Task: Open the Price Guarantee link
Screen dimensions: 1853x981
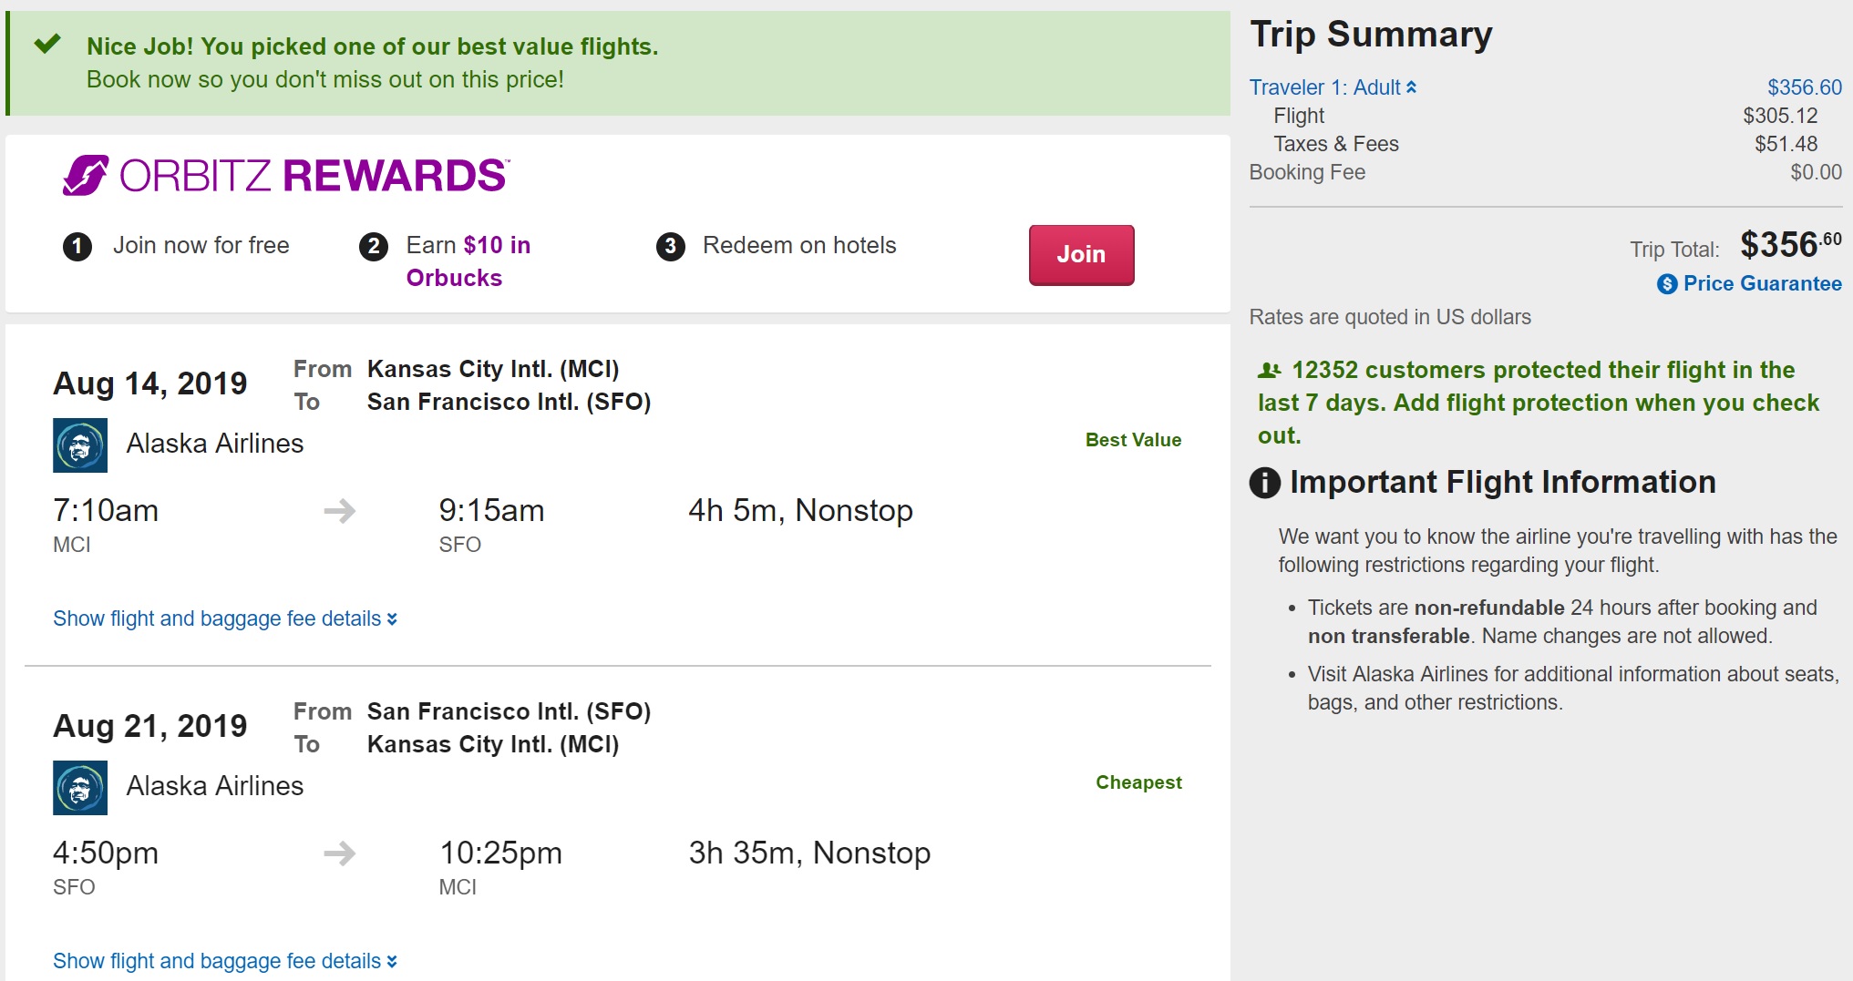Action: coord(1762,284)
